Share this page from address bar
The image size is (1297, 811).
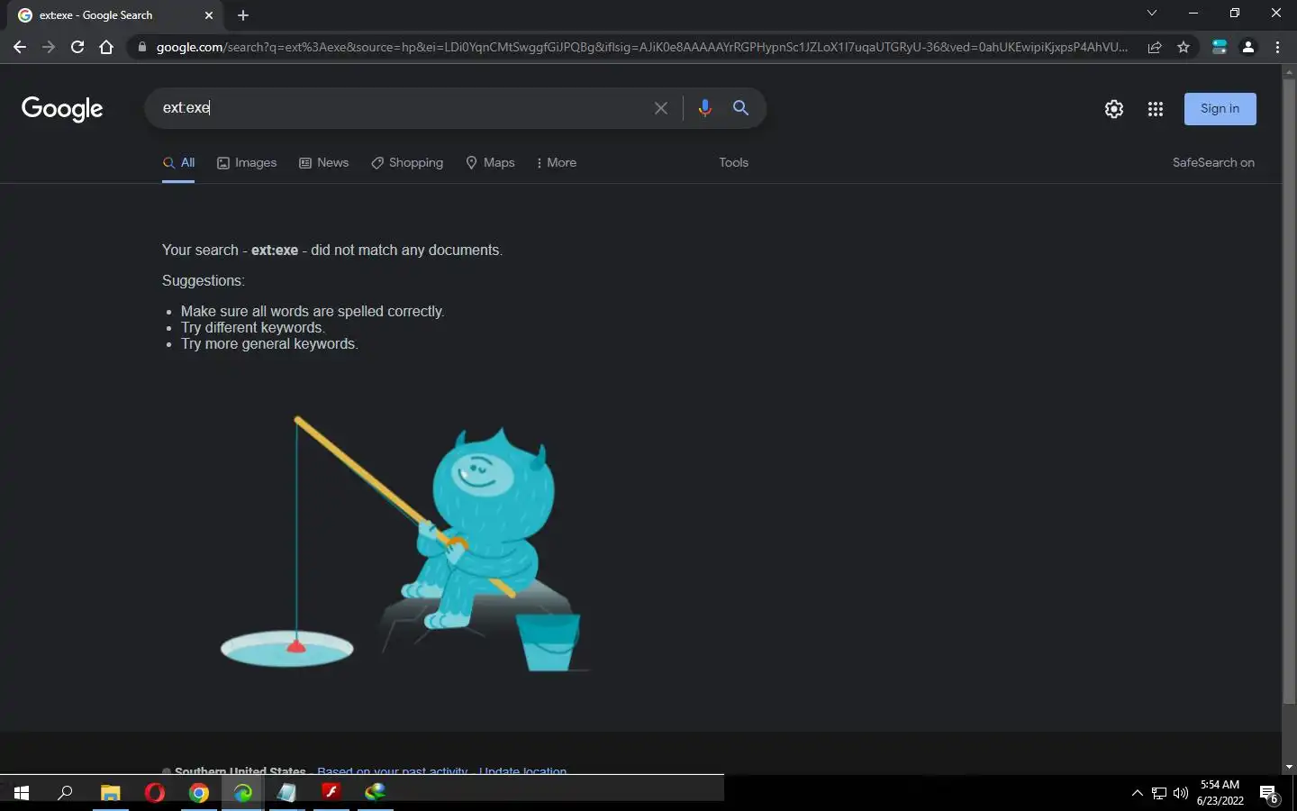[x=1154, y=47]
